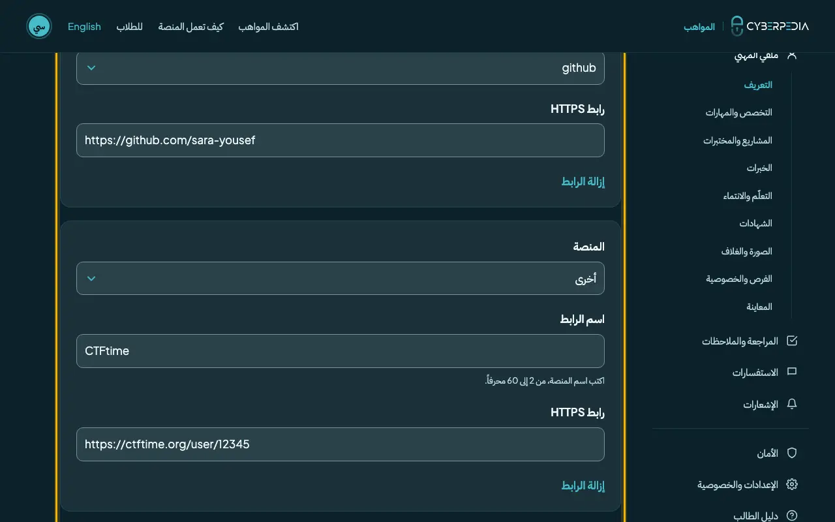Viewport: 835px width, 522px height.
Task: Open the Cyberpedia logo home link
Action: coord(769,26)
